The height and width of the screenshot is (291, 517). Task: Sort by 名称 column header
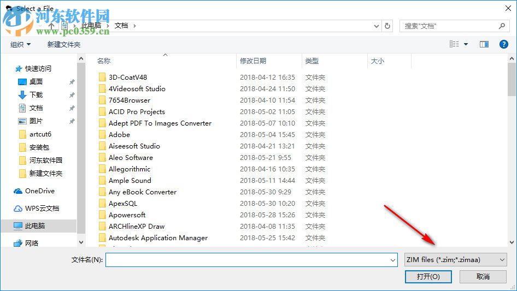[104, 61]
